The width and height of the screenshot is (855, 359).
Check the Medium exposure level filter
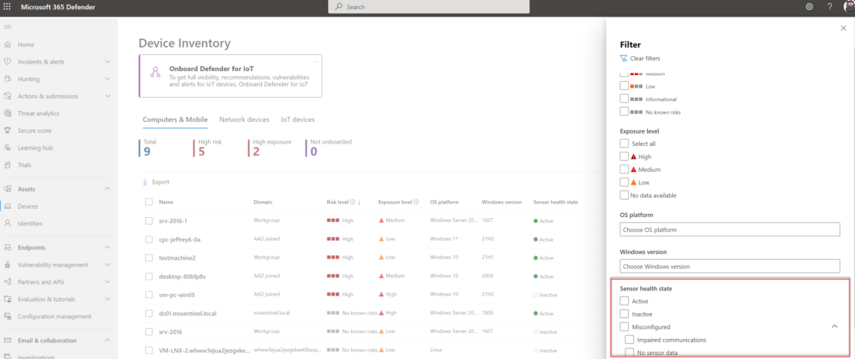(x=625, y=169)
